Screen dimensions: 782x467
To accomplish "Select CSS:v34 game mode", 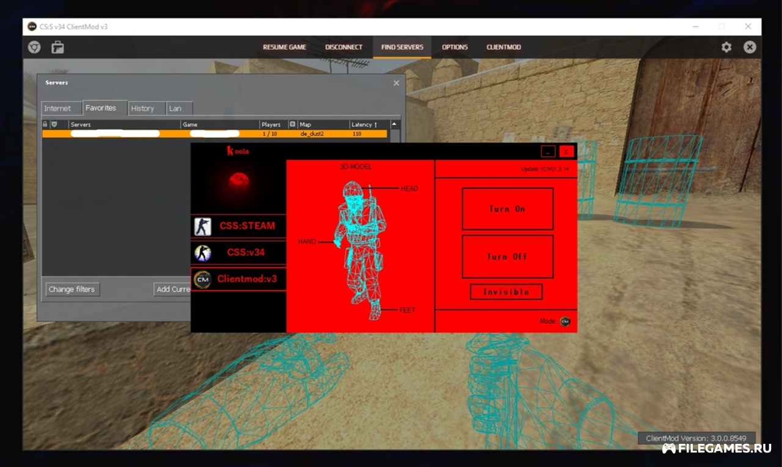I will coord(238,252).
